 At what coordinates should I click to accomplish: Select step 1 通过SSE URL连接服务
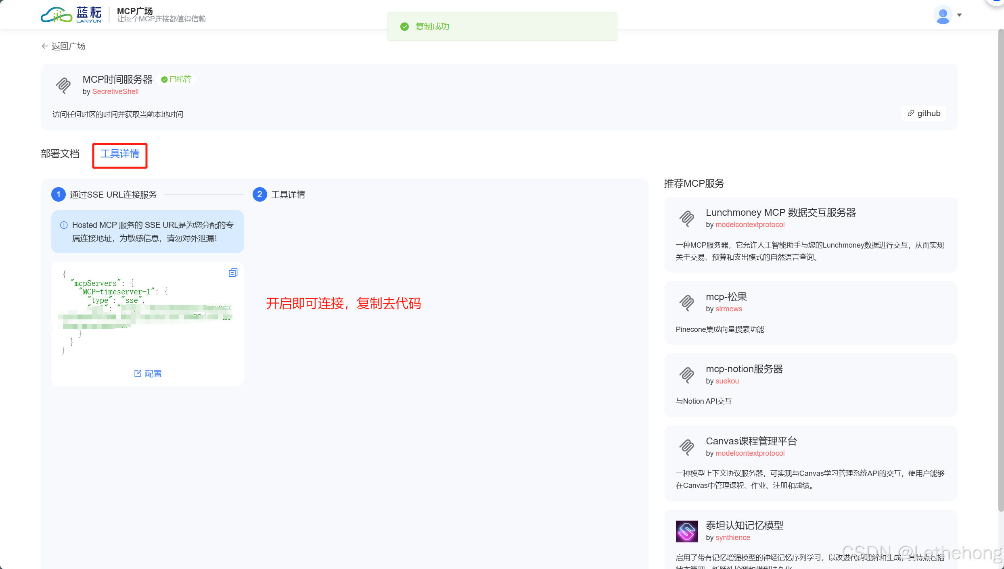pyautogui.click(x=104, y=195)
